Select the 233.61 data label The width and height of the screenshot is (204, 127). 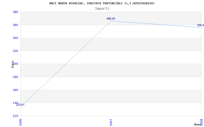tap(20, 105)
